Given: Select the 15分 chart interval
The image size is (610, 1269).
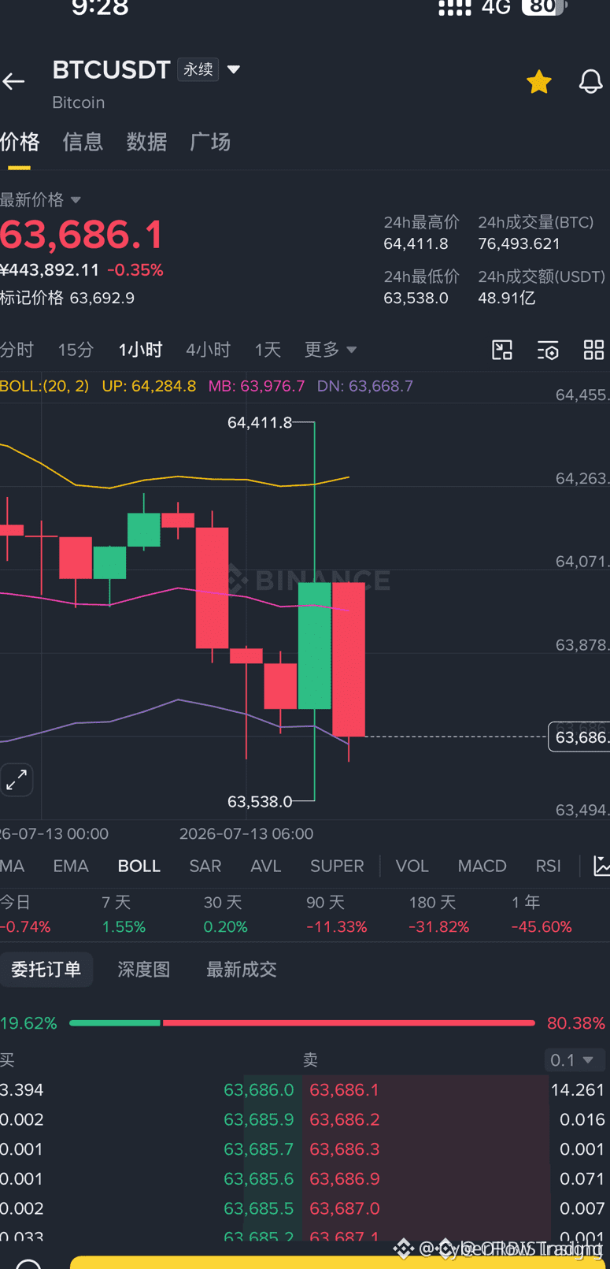Looking at the screenshot, I should pos(76,350).
